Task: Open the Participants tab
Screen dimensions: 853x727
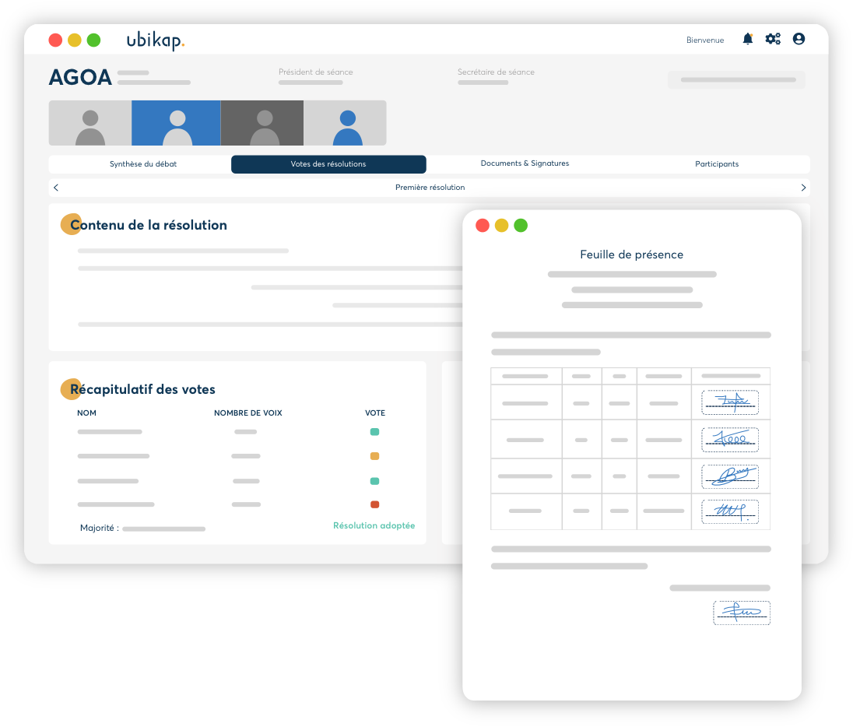Action: pos(717,164)
